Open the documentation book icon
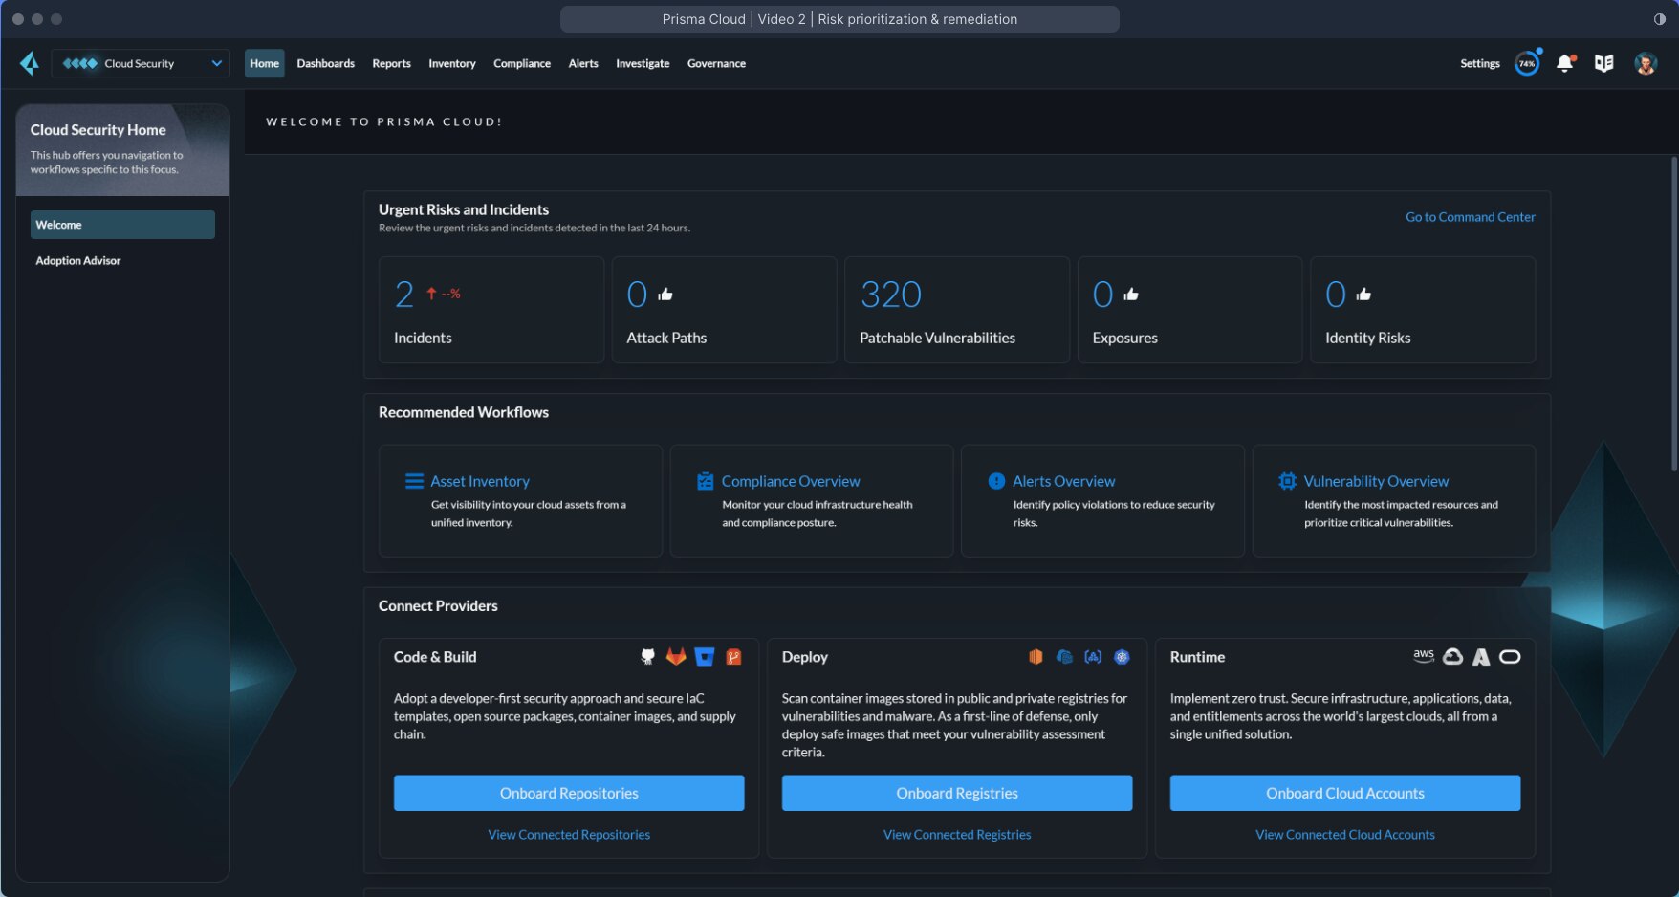The image size is (1679, 897). coord(1605,63)
